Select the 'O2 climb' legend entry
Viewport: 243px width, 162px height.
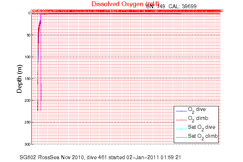click(x=198, y=118)
